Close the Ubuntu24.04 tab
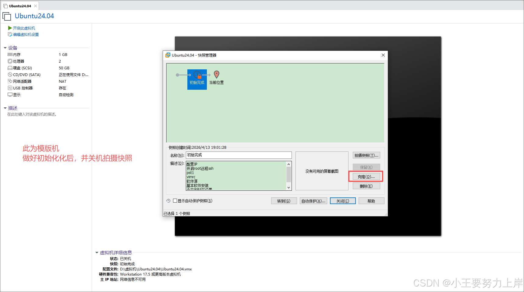 pos(35,6)
